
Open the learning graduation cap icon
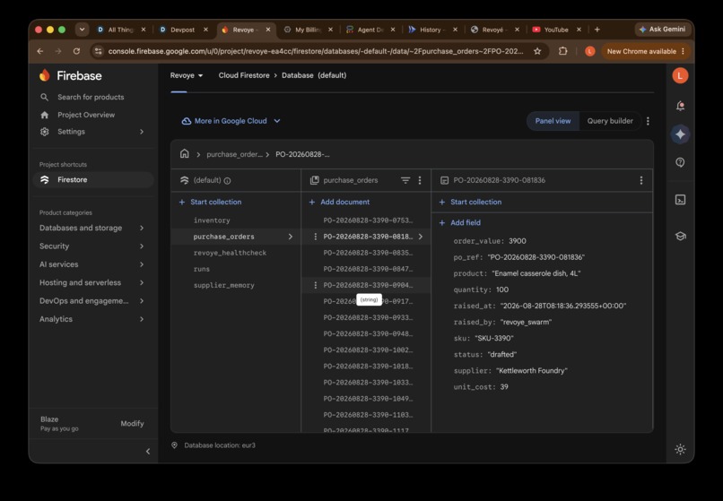click(x=680, y=237)
